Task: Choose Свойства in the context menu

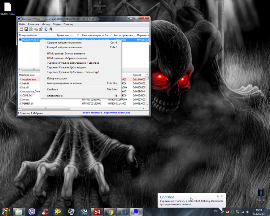Action: click(81, 90)
